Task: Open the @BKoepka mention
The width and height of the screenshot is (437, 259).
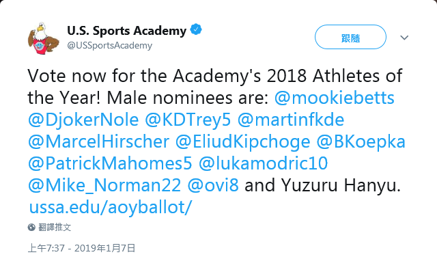Action: click(361, 141)
